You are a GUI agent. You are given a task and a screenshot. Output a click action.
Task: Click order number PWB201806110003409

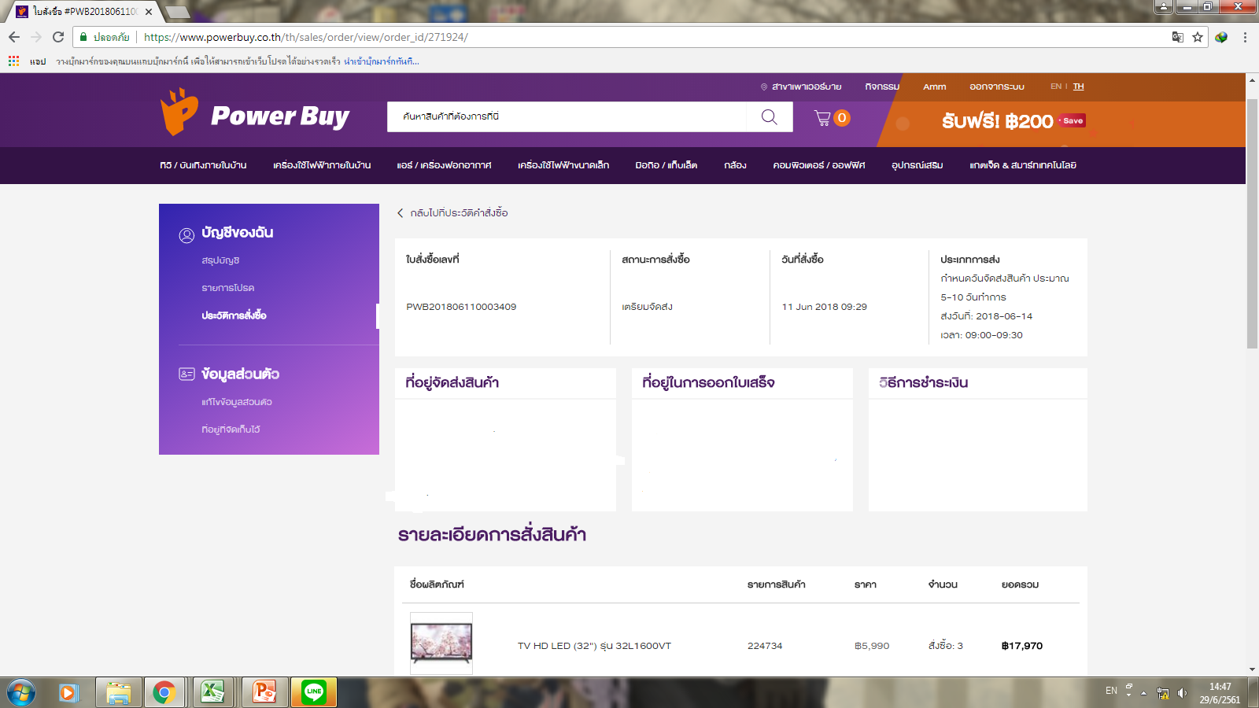(x=461, y=307)
